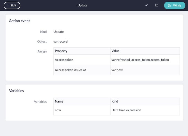The height and width of the screenshot is (136, 188).
Task: Click the floppy disk icon on Wijzig
Action: tap(169, 6)
